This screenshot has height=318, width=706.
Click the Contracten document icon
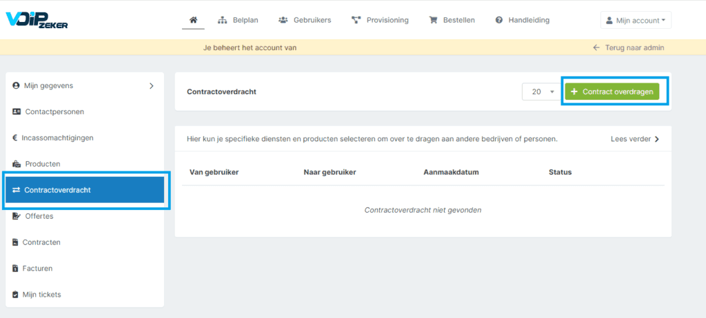coord(15,242)
